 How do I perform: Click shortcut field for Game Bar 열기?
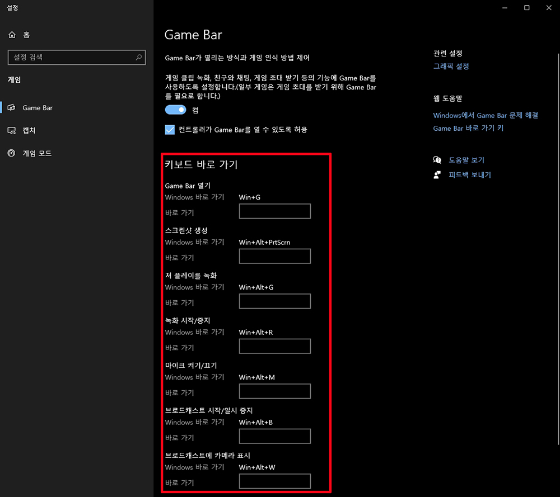(x=274, y=211)
